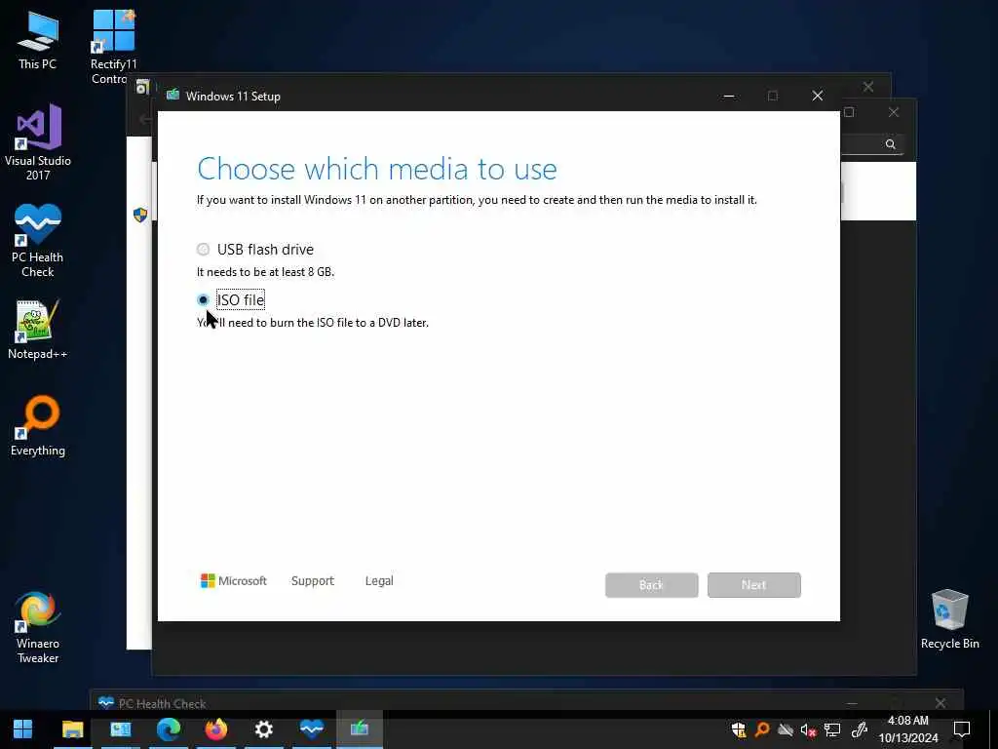The image size is (998, 749).
Task: Open the clock showing 4:08 AM
Action: click(908, 729)
